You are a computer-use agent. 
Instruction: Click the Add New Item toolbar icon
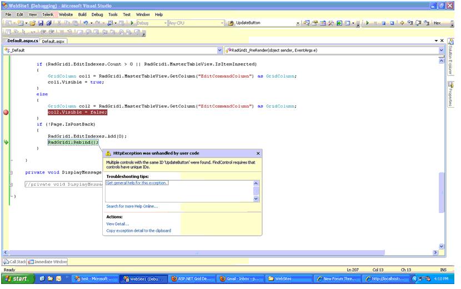(21, 23)
